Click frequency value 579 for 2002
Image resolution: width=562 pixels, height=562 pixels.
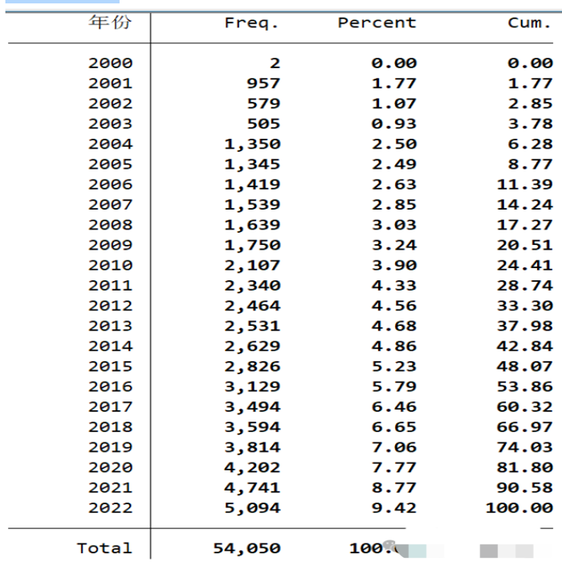tap(263, 104)
